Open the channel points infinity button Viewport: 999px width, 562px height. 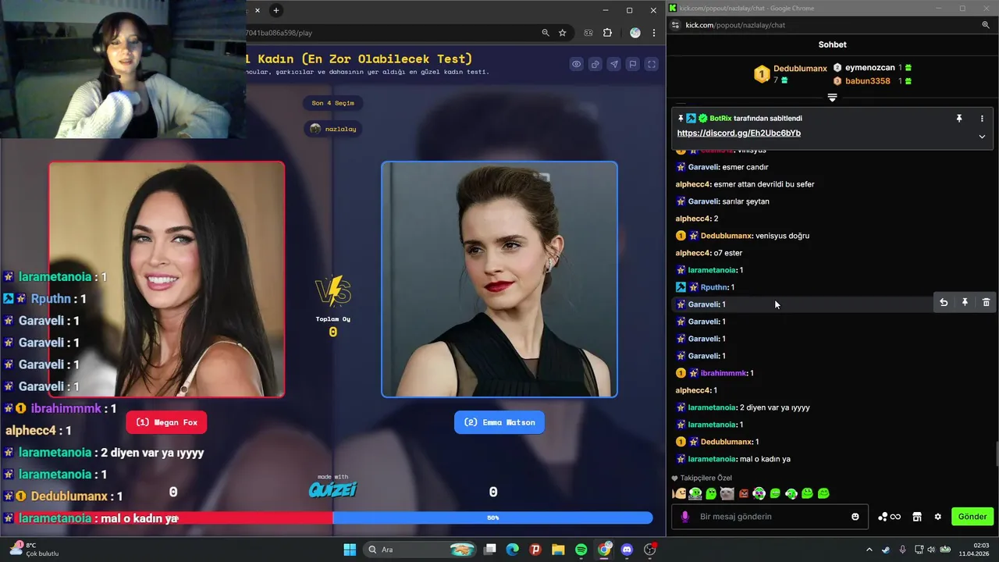[890, 517]
